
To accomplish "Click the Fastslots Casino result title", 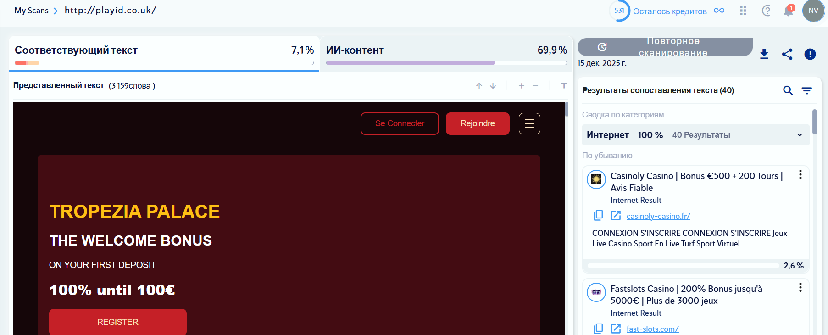I will (686, 295).
